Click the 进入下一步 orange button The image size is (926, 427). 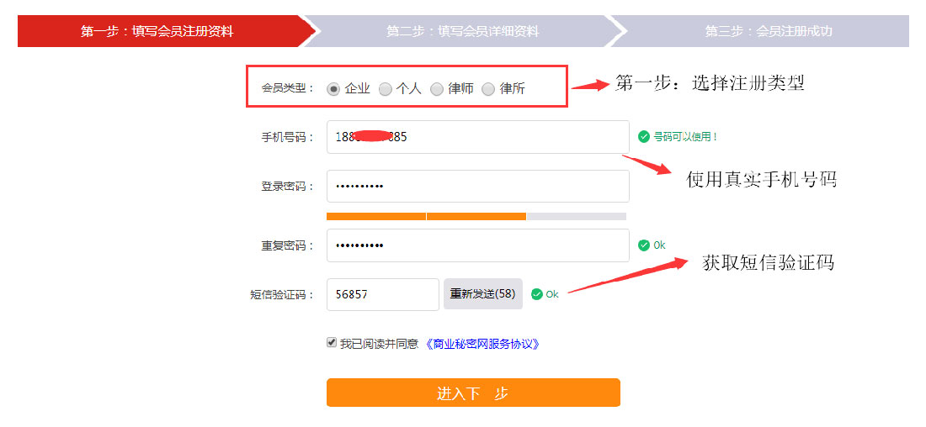[x=473, y=393]
